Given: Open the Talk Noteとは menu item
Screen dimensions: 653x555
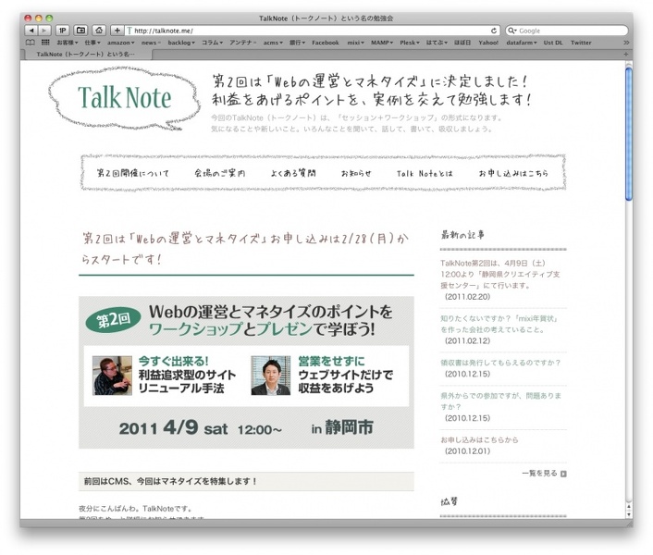Looking at the screenshot, I should [425, 173].
